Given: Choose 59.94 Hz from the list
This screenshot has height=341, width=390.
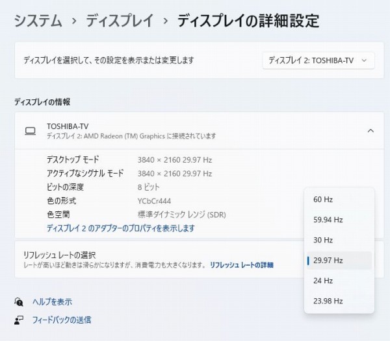Looking at the screenshot, I should click(x=328, y=220).
